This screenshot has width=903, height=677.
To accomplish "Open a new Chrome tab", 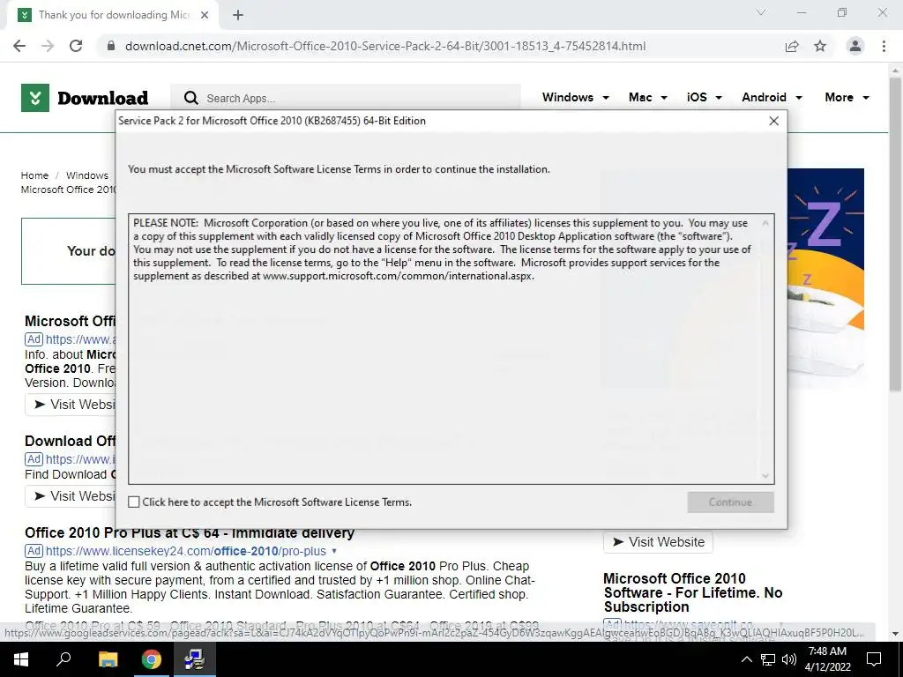I will click(x=238, y=15).
